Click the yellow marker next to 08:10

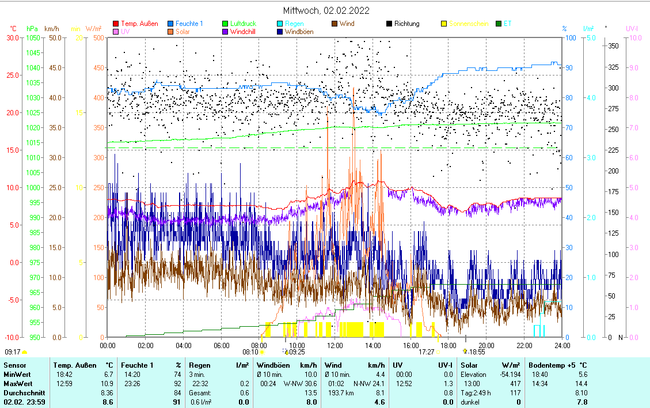pos(262,352)
